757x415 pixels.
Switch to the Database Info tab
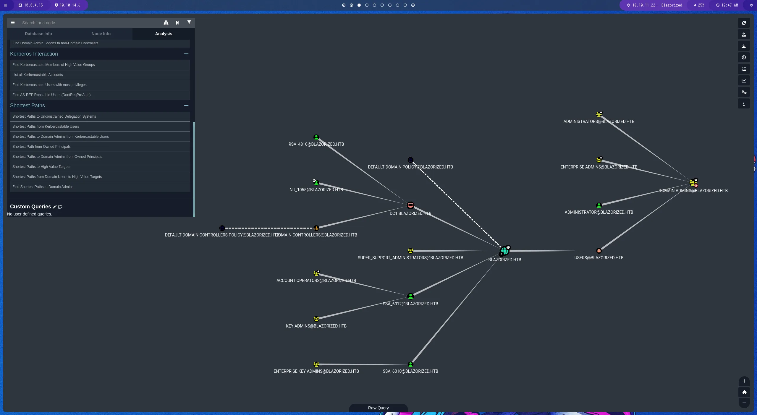[38, 34]
